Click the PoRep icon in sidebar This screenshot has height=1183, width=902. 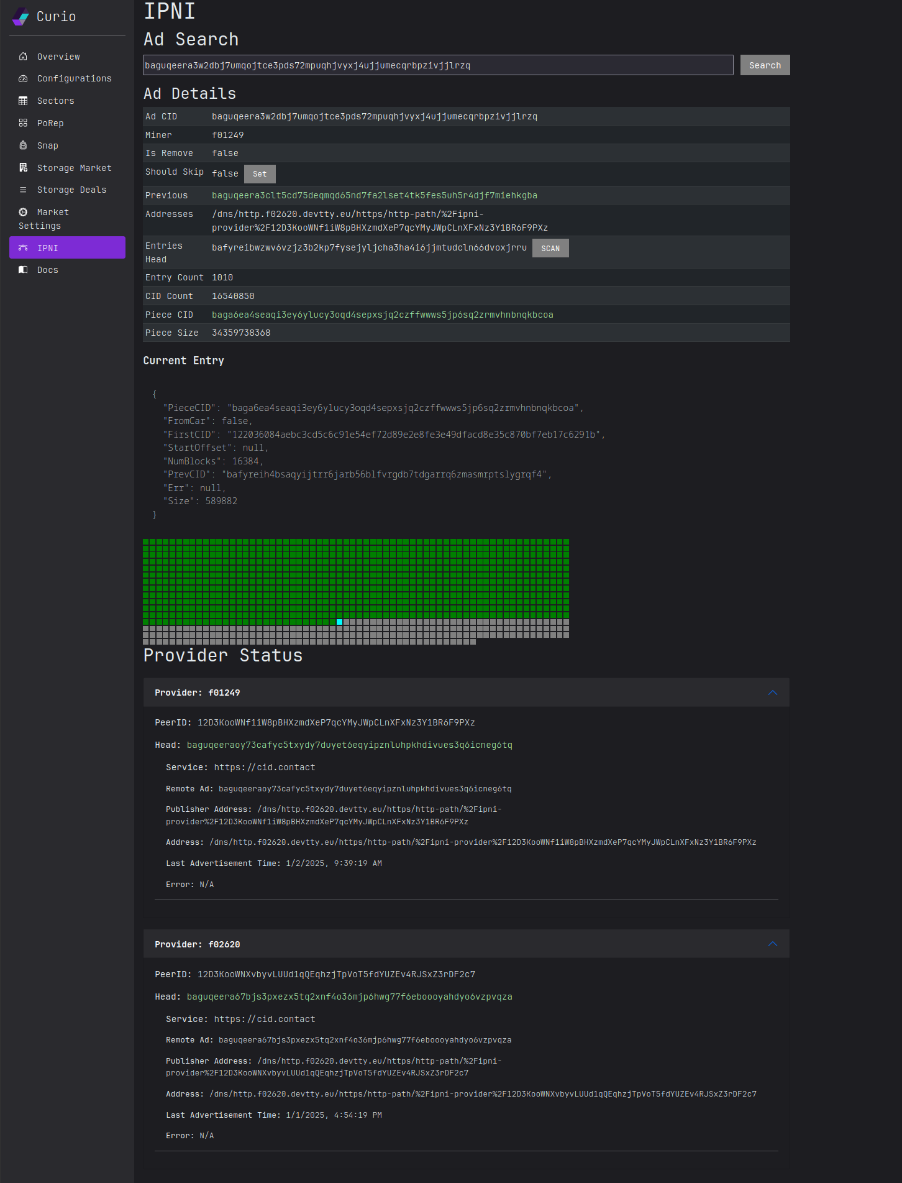[x=23, y=123]
